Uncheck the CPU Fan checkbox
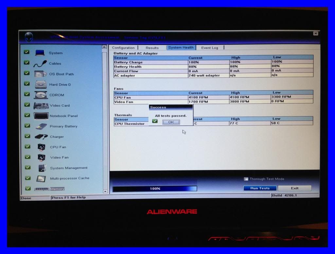The width and height of the screenshot is (335, 254). pos(27,146)
